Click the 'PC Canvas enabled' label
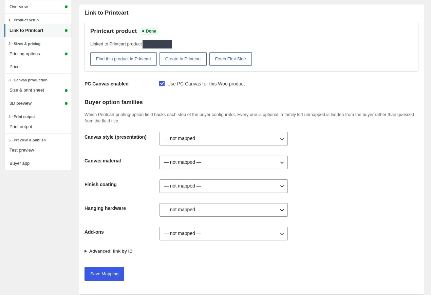431x295 pixels. [x=107, y=84]
